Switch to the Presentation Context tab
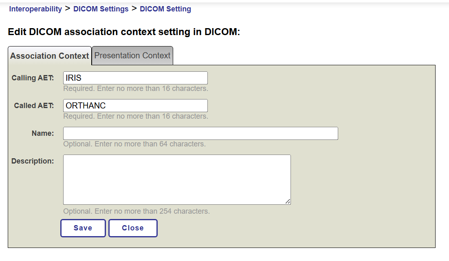This screenshot has width=449, height=261. pos(132,55)
